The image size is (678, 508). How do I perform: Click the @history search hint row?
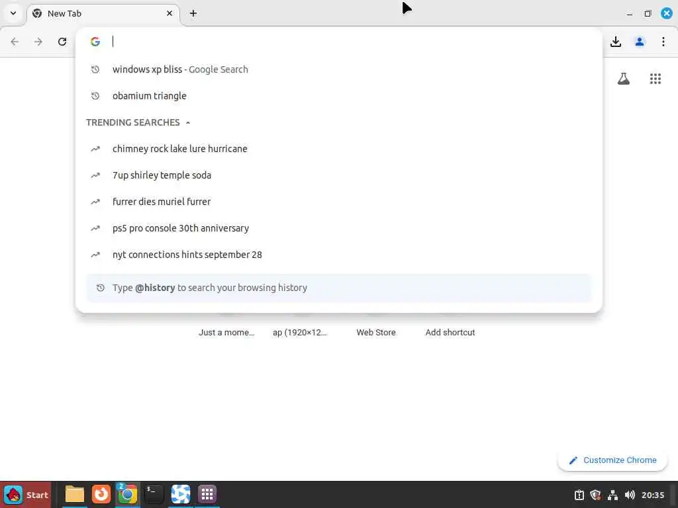coord(339,288)
